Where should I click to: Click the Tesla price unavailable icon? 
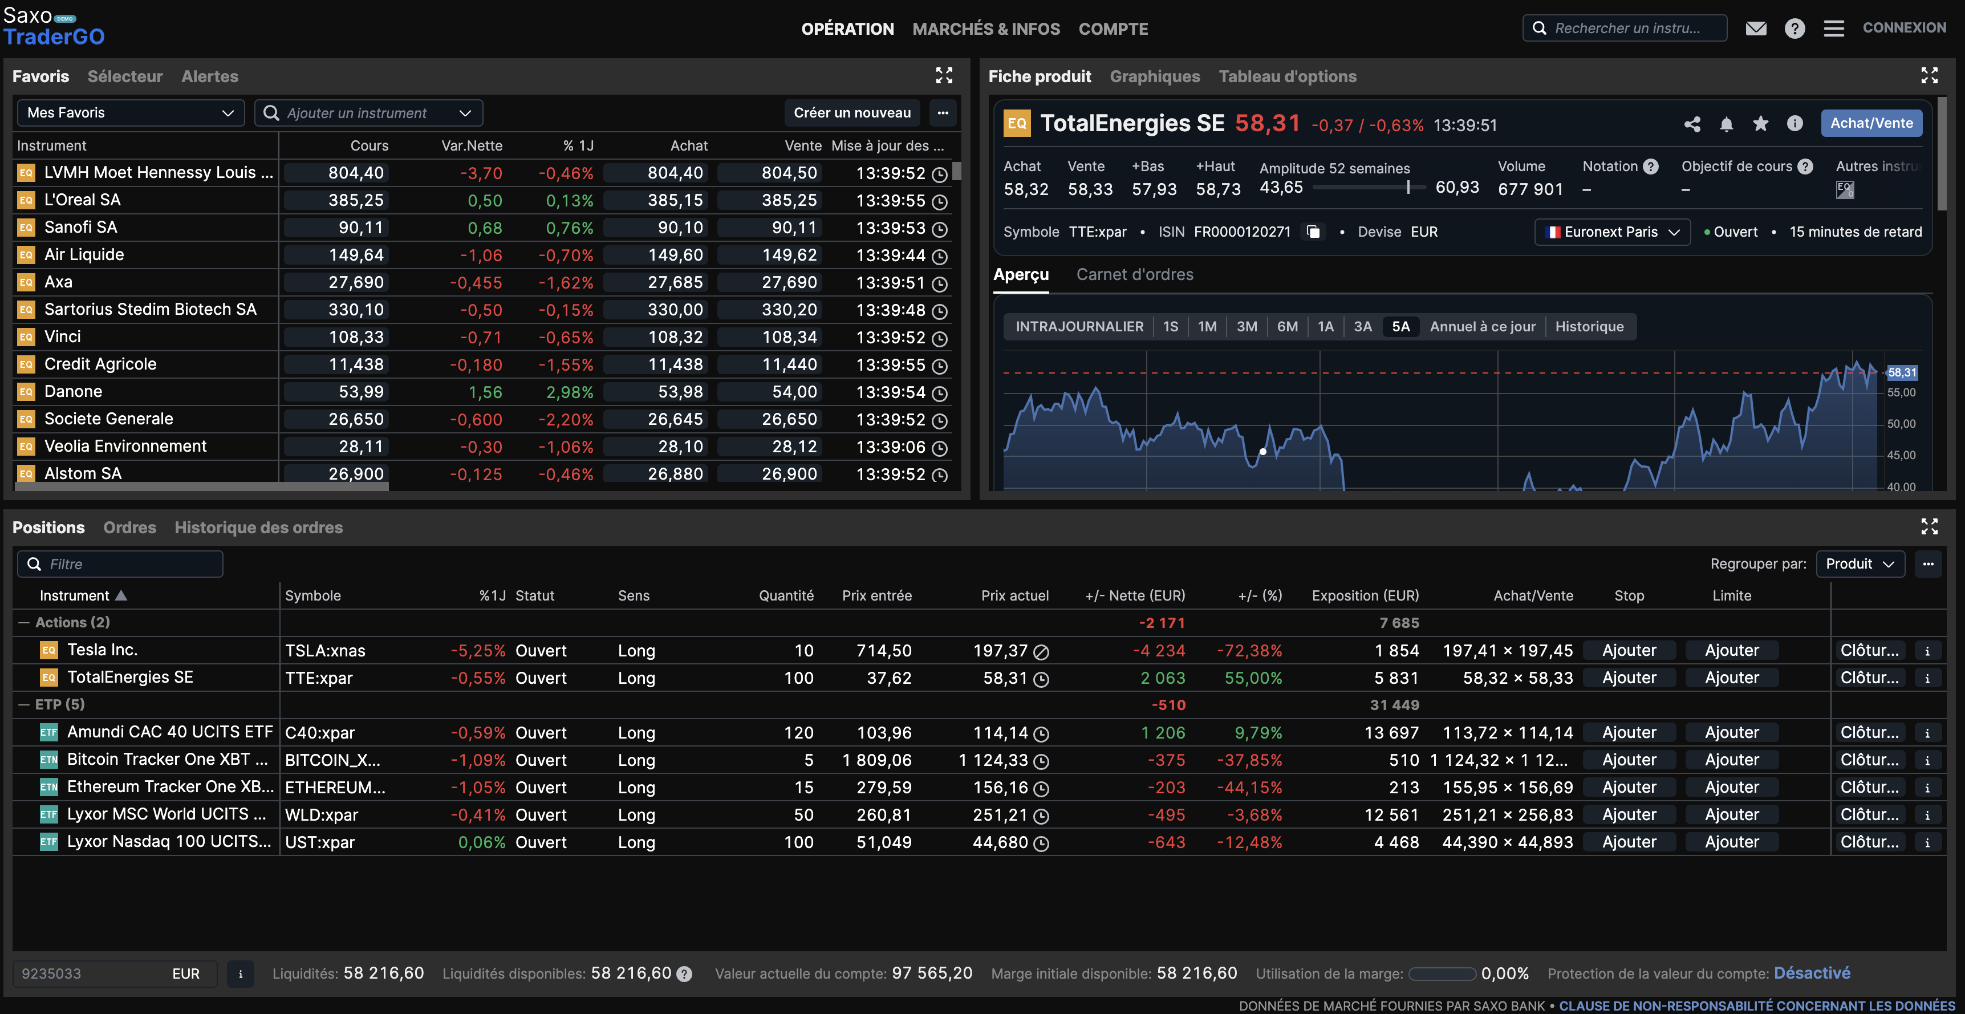pyautogui.click(x=1041, y=652)
